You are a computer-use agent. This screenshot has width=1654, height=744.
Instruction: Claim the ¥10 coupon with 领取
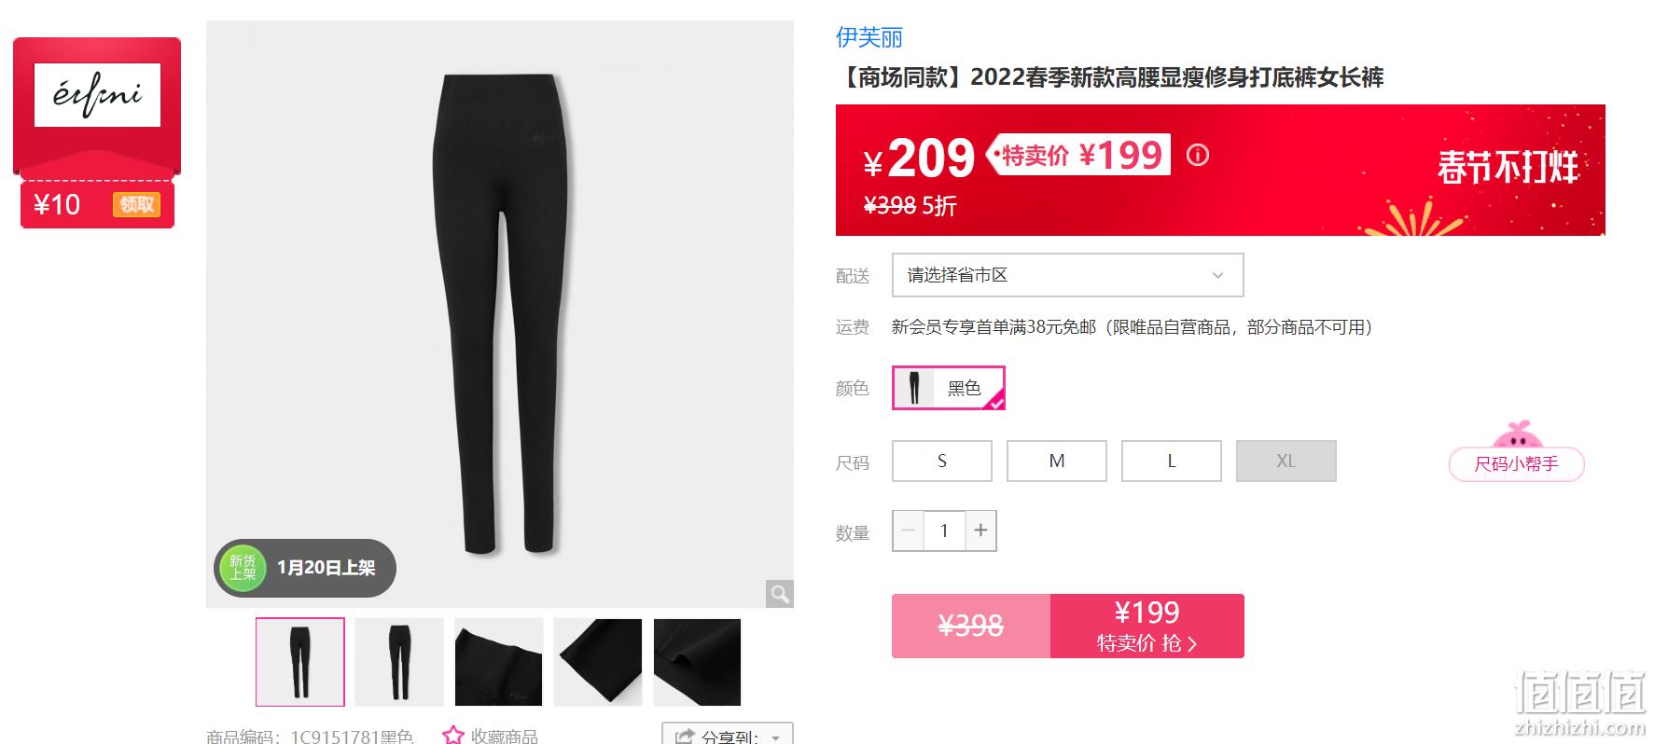[136, 204]
